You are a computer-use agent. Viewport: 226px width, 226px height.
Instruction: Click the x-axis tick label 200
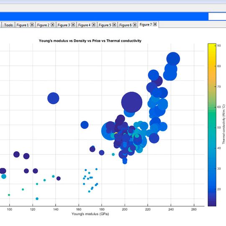[x=125, y=209]
